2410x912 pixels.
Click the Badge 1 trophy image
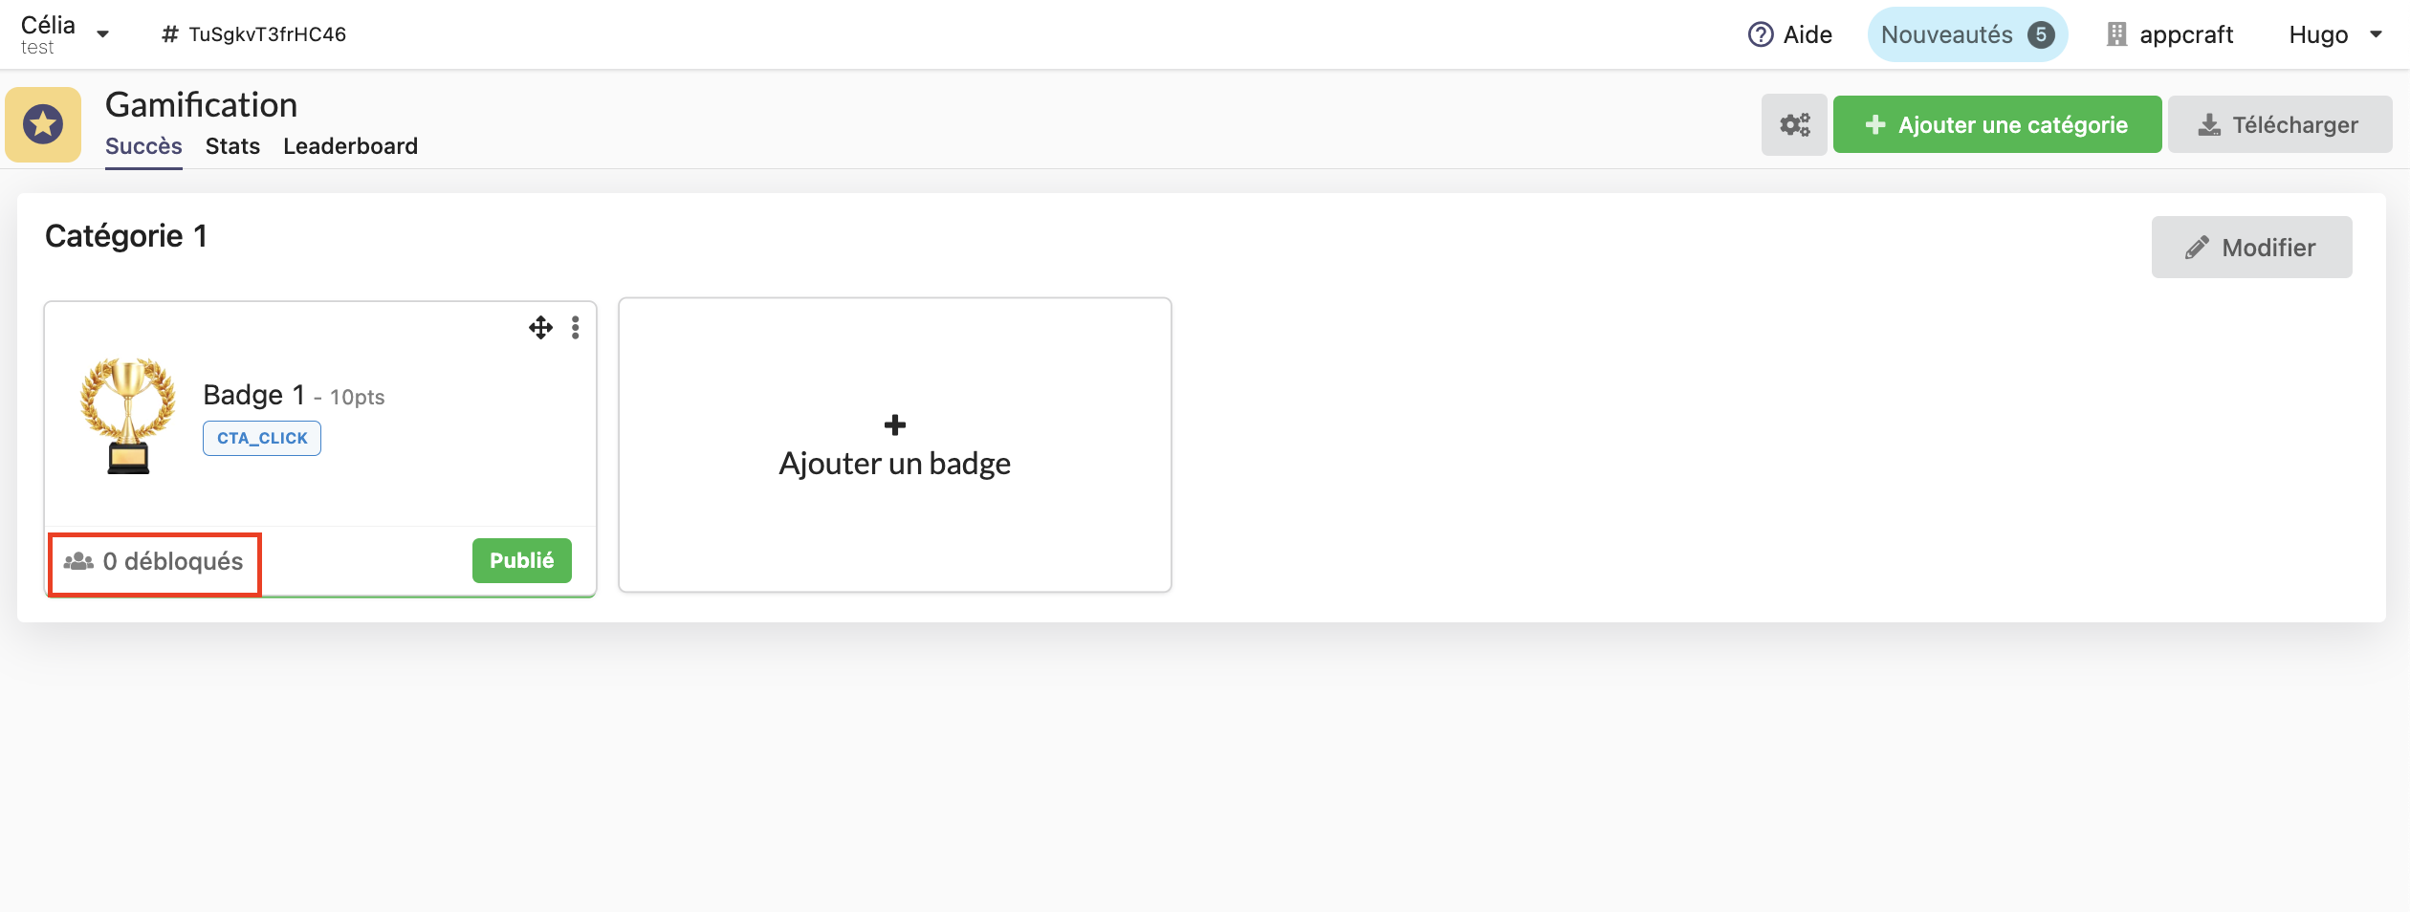[x=128, y=416]
